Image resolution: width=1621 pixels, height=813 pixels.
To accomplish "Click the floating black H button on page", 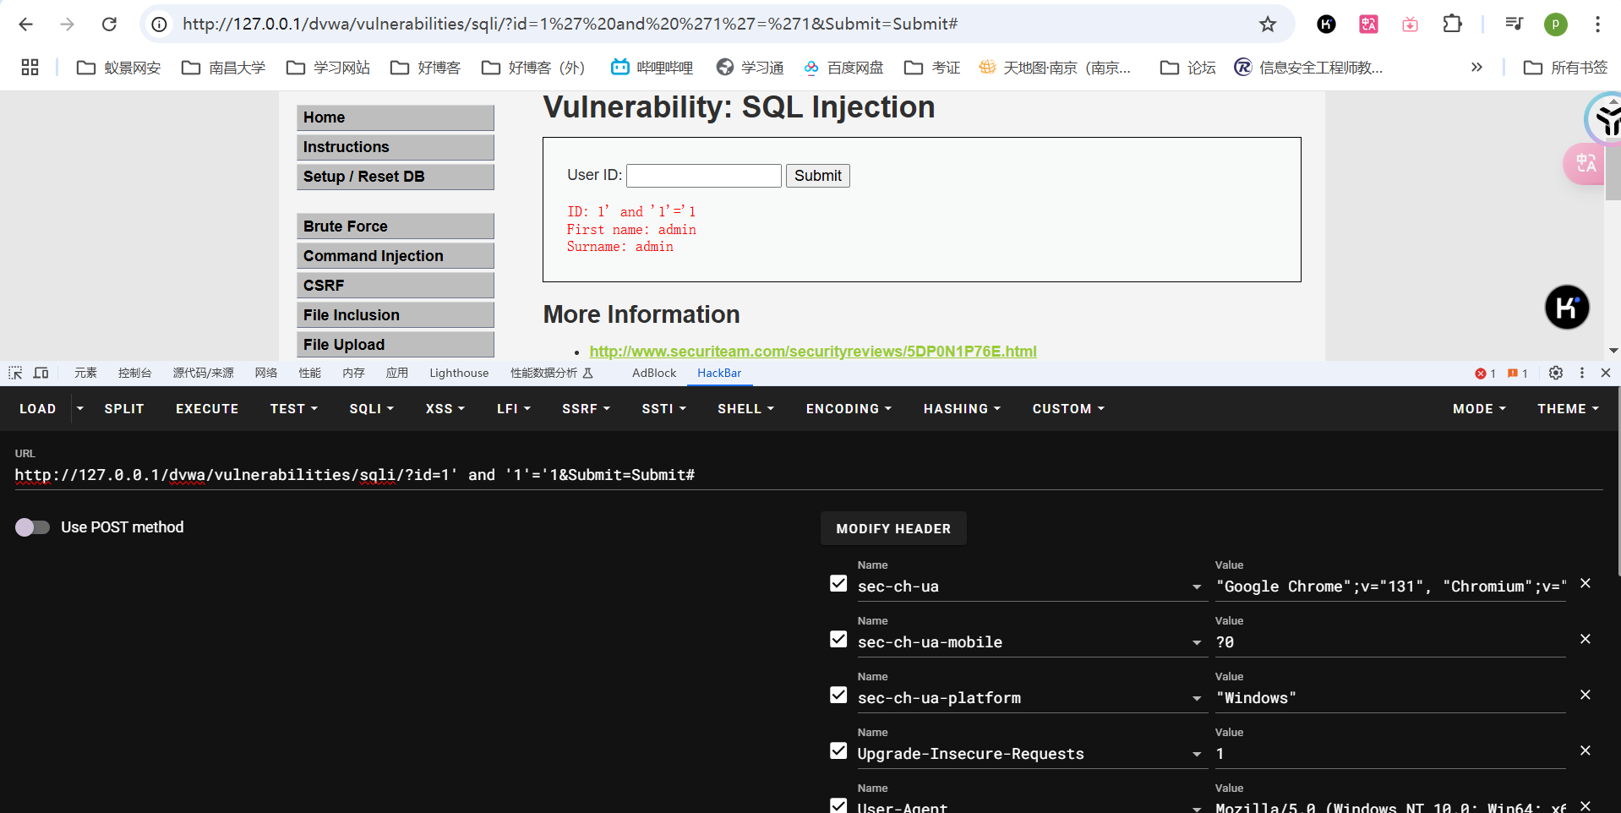I will (x=1567, y=307).
